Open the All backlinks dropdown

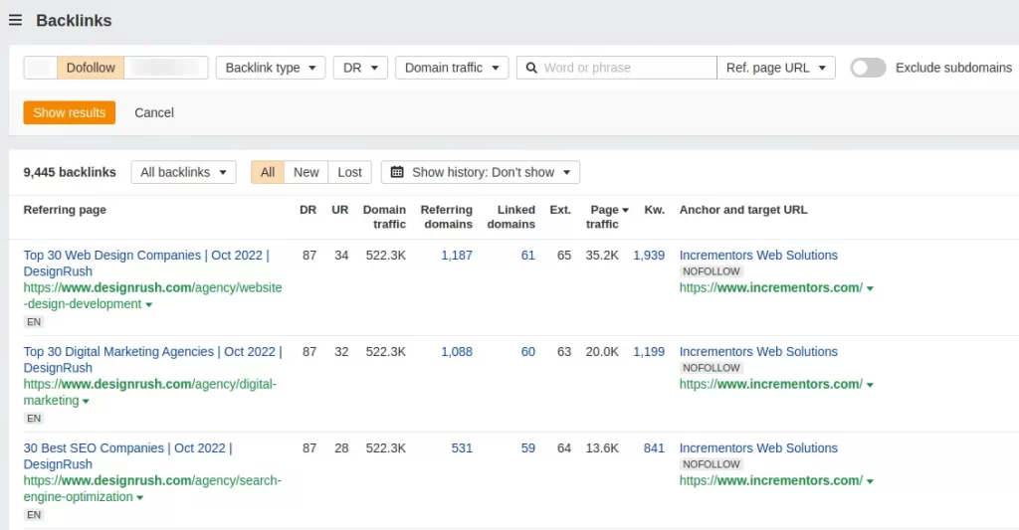click(183, 172)
